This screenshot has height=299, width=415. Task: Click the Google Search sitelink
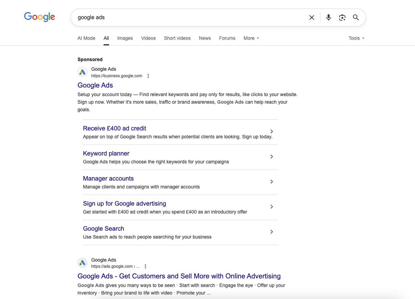click(103, 228)
